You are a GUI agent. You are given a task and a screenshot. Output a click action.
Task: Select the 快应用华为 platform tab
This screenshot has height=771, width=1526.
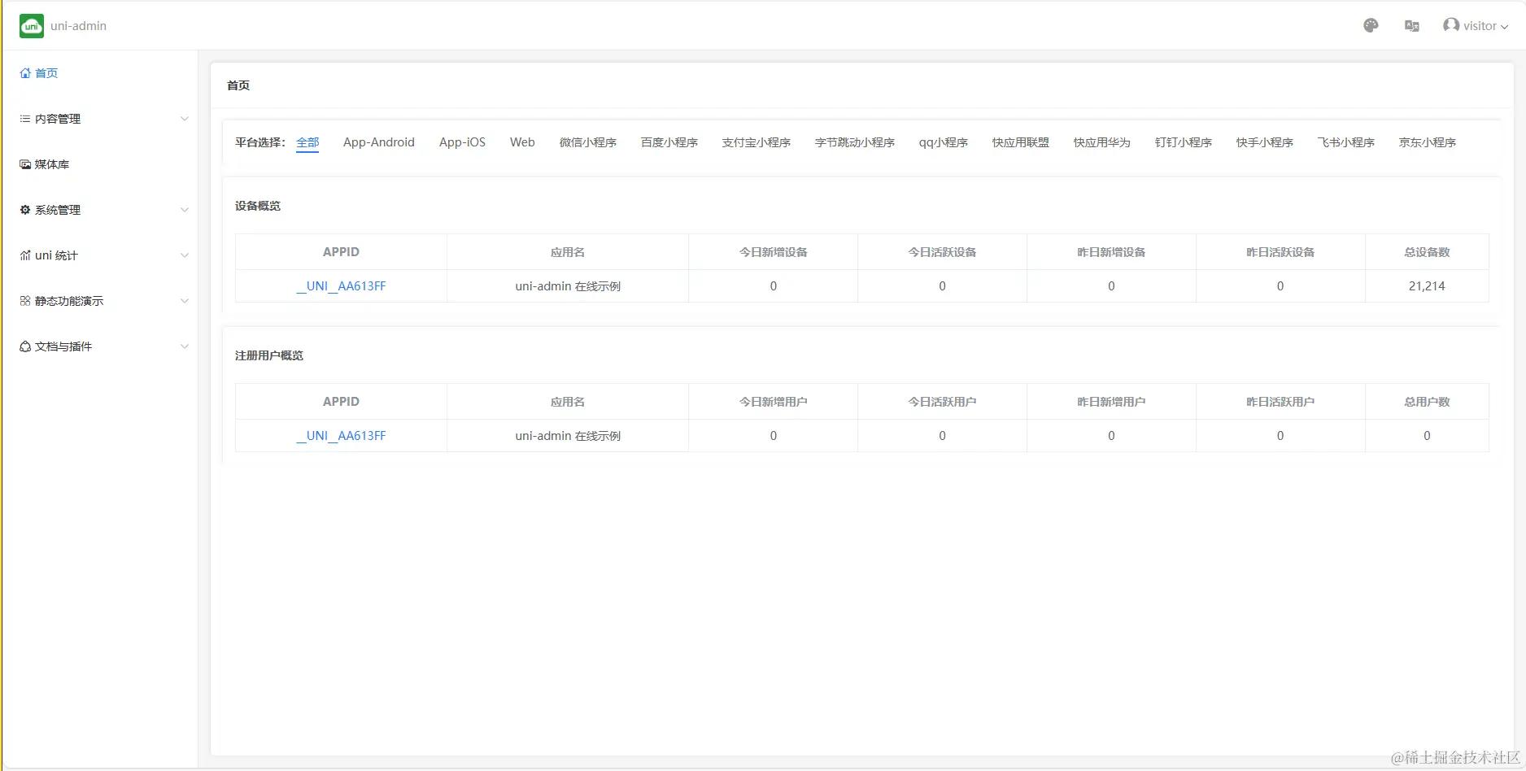[1102, 142]
